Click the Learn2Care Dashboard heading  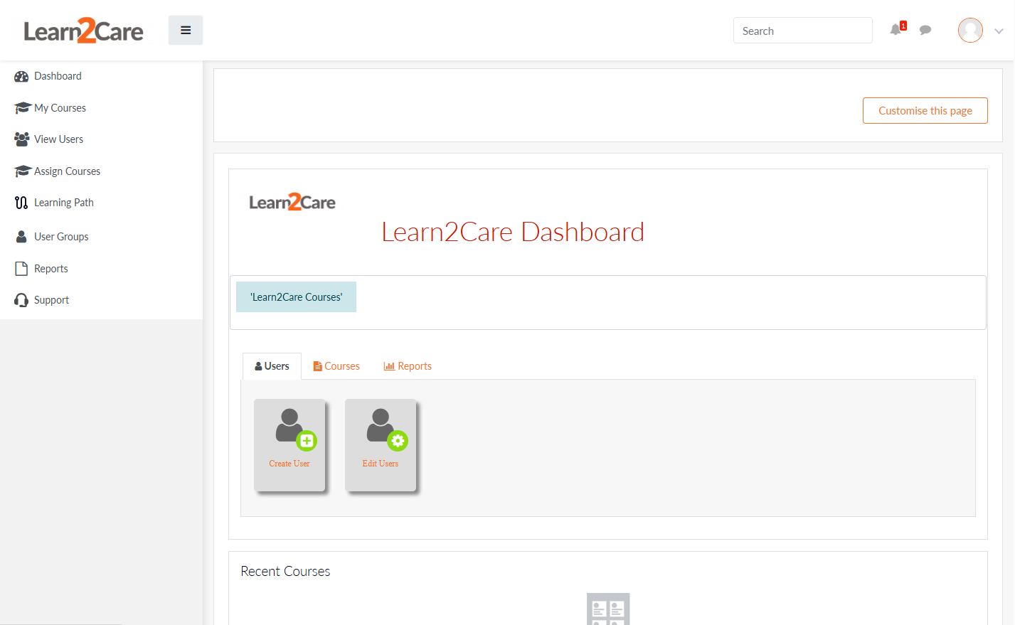point(513,232)
